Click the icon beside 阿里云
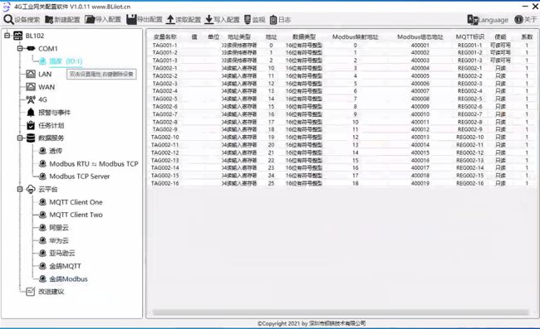This screenshot has height=329, width=540. [42, 227]
